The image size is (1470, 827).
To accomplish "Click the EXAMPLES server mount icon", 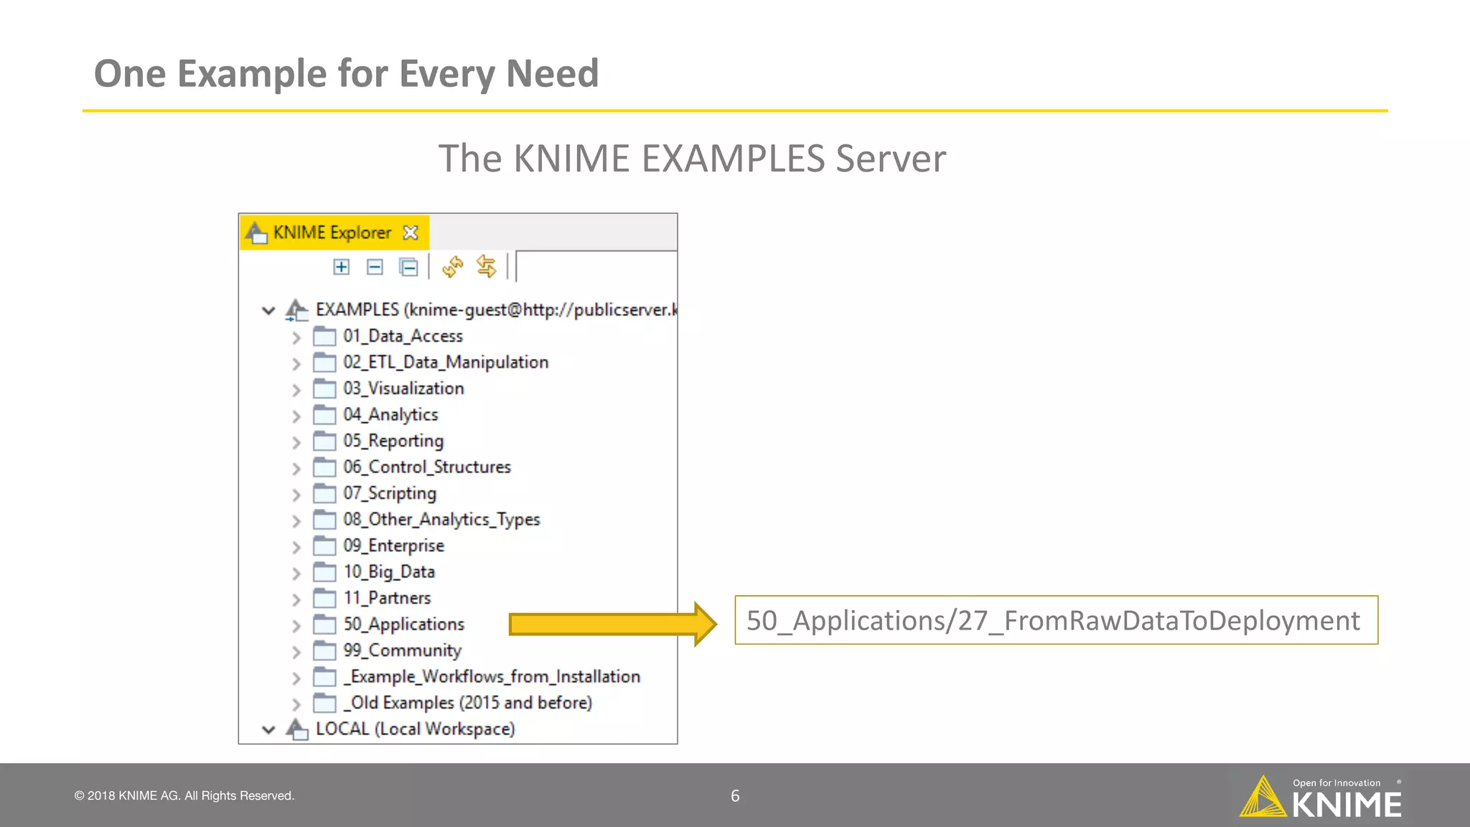I will click(x=296, y=310).
